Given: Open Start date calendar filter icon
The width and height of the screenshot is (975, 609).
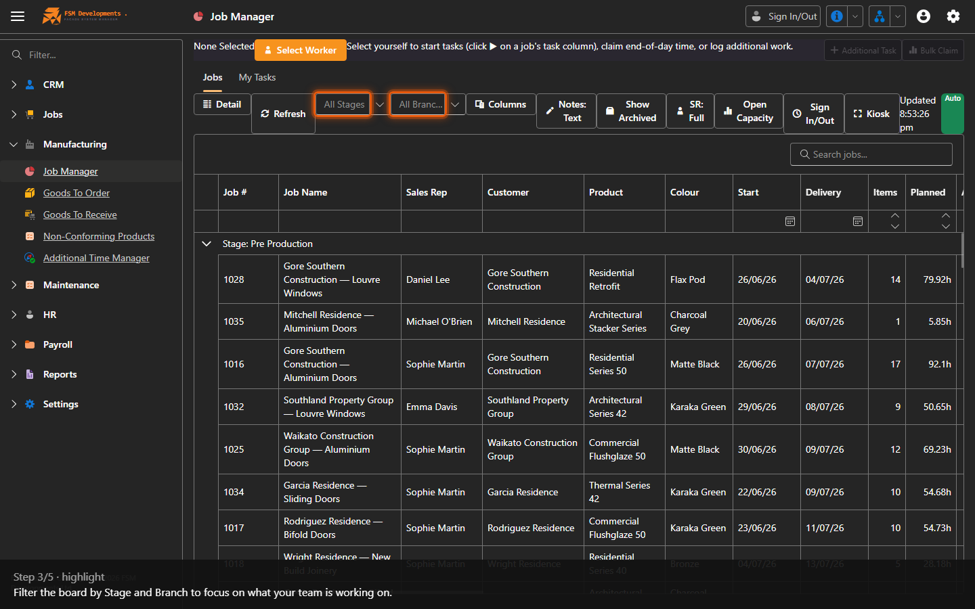Looking at the screenshot, I should [x=790, y=221].
